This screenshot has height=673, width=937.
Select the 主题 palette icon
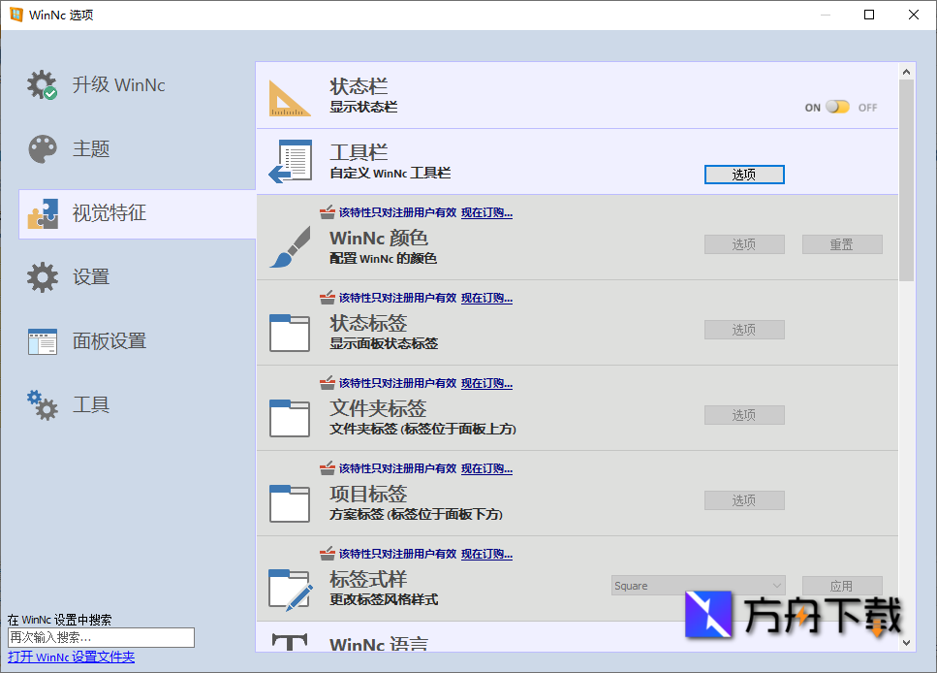coord(42,149)
